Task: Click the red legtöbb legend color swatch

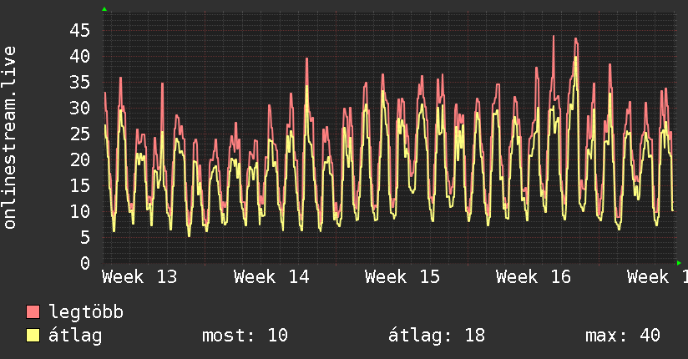Action: click(x=33, y=313)
